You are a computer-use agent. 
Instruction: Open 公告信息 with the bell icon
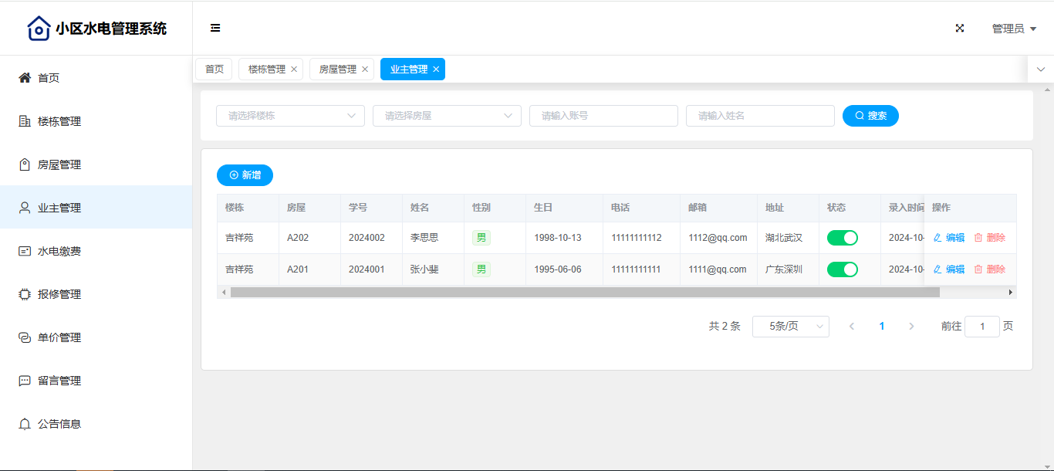tap(25, 424)
